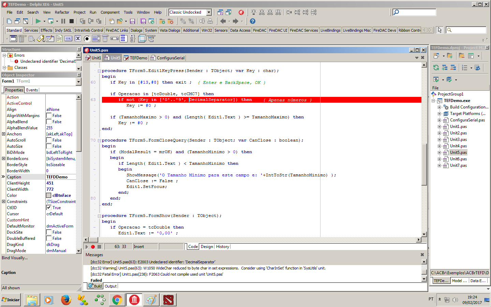Click the clBtnFace color swatch
The width and height of the screenshot is (491, 307).
(x=49, y=195)
